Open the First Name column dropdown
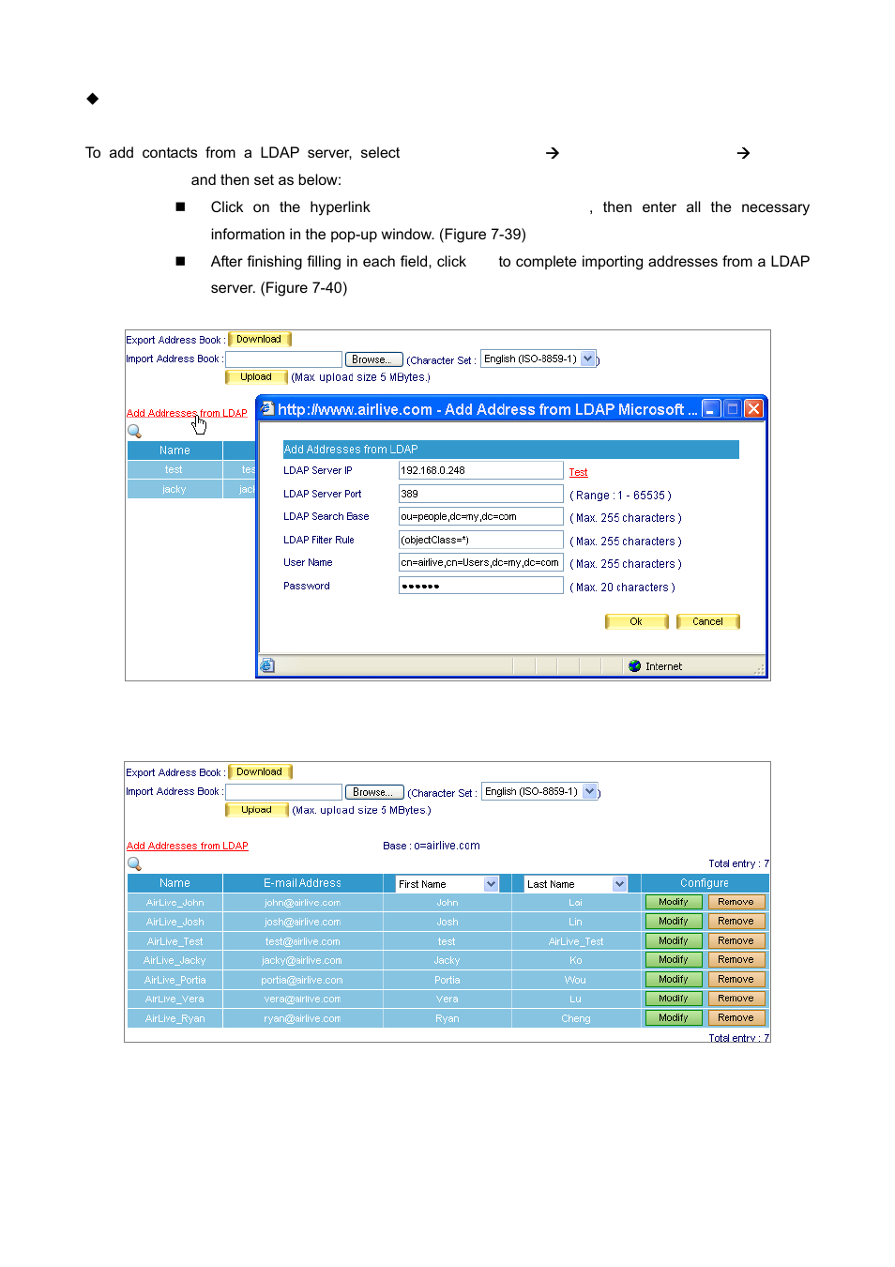This screenshot has width=895, height=1267. point(491,884)
